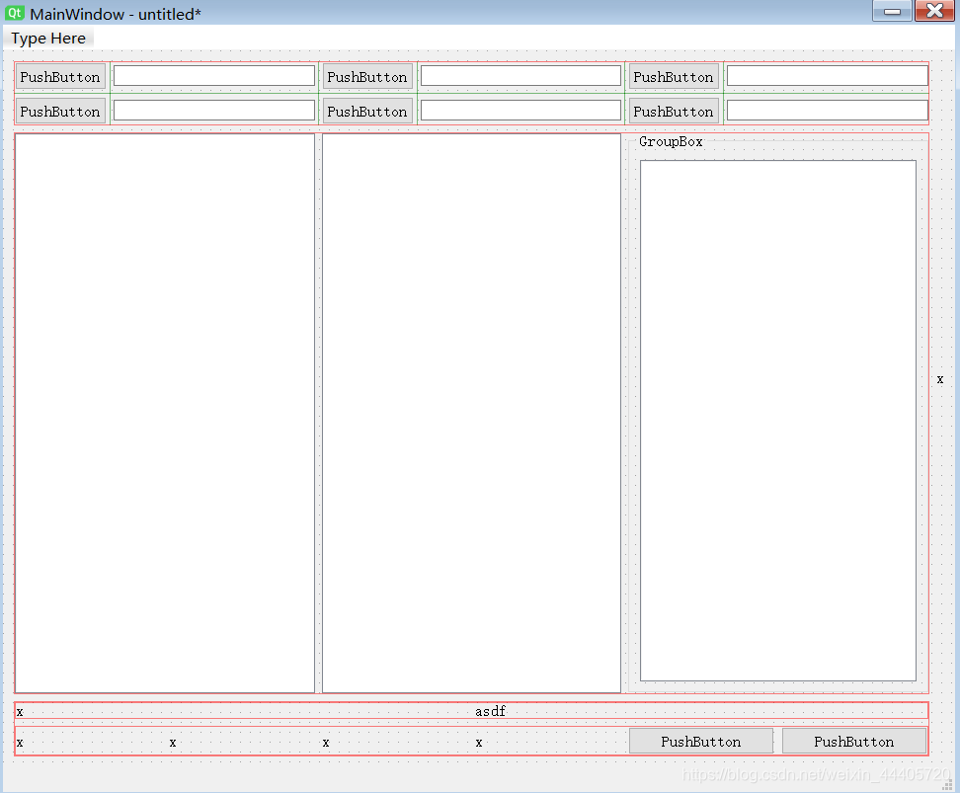Click the rightmost PushButton in the bottom row
Screen dimensions: 960x793
tap(854, 742)
